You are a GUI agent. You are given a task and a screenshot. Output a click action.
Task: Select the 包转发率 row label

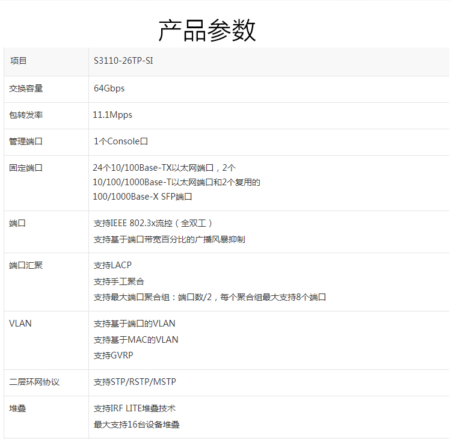[x=26, y=115]
